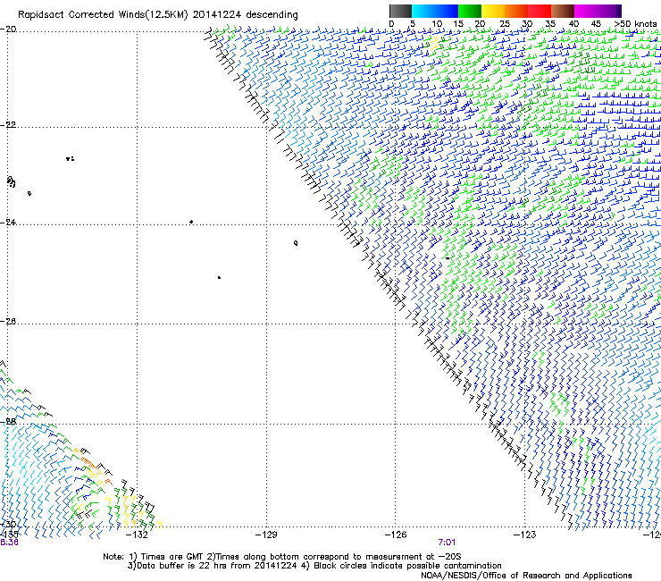Click the brown 35-40 knots color segment
Screen dimensions: 661x581
coord(563,11)
